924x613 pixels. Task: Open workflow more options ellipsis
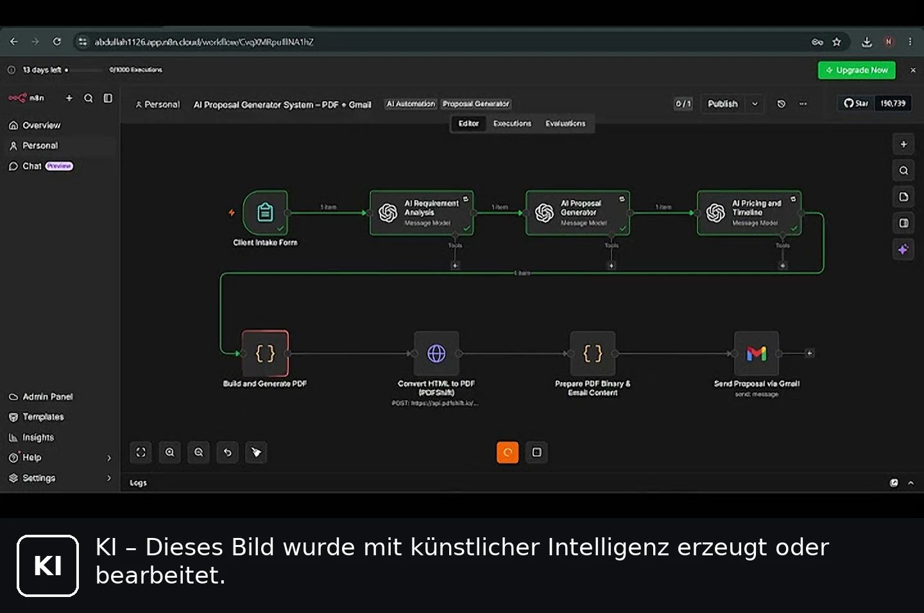(x=803, y=104)
